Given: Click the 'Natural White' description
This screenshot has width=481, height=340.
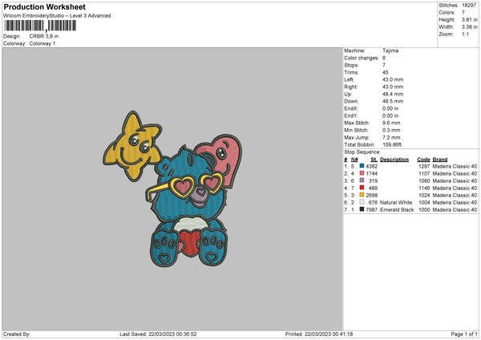Looking at the screenshot, I should (x=396, y=203).
